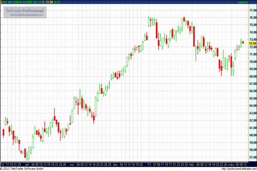Click the 68,00 price axis label
The image size is (257, 171).
click(x=252, y=76)
